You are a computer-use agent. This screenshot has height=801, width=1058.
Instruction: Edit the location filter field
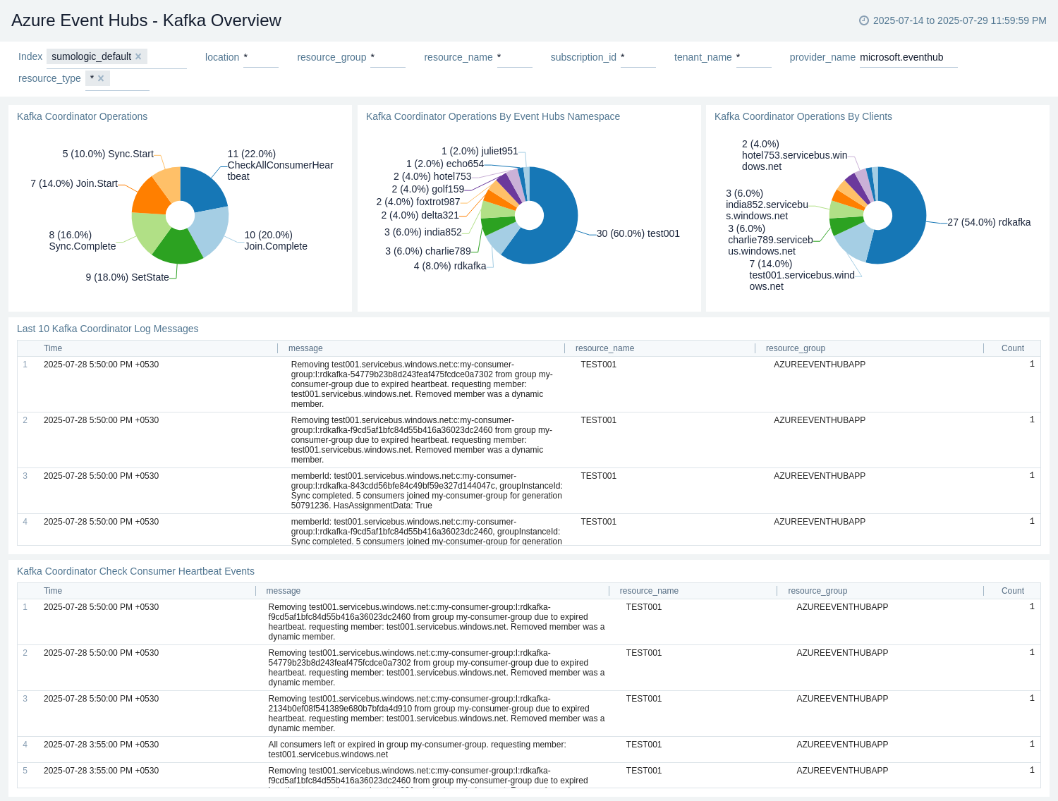pyautogui.click(x=261, y=57)
